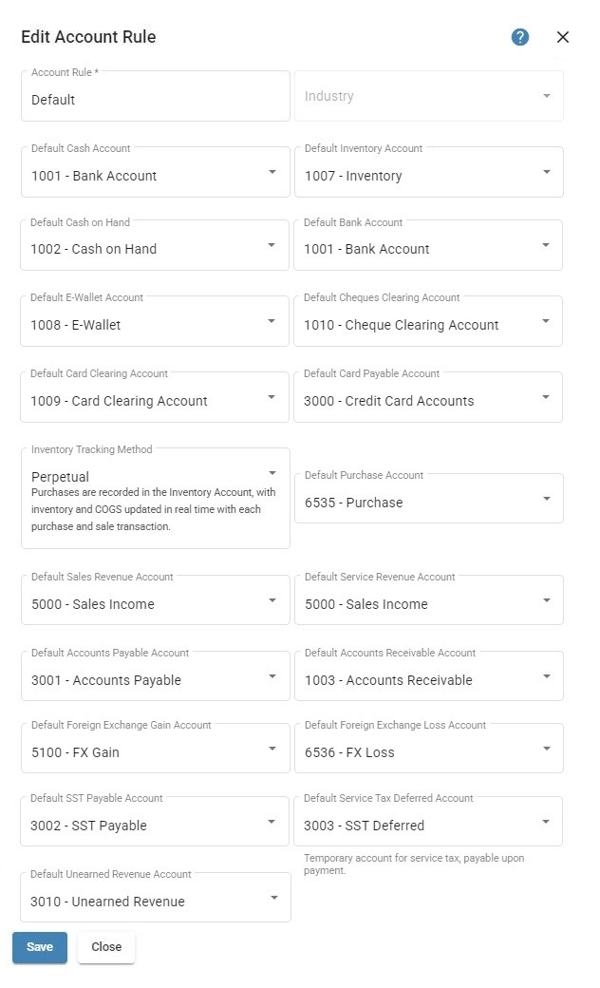Expand Default Cheques Clearing Account dropdown
600x988 pixels.
click(x=427, y=321)
